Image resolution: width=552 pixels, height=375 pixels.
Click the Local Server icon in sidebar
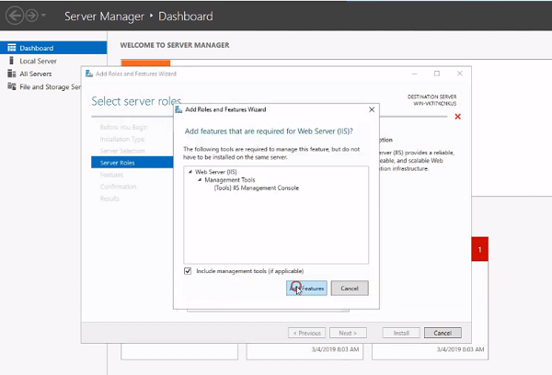click(x=12, y=61)
